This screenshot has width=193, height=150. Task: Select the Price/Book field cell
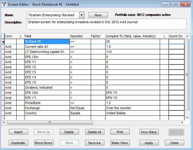tap(47, 103)
